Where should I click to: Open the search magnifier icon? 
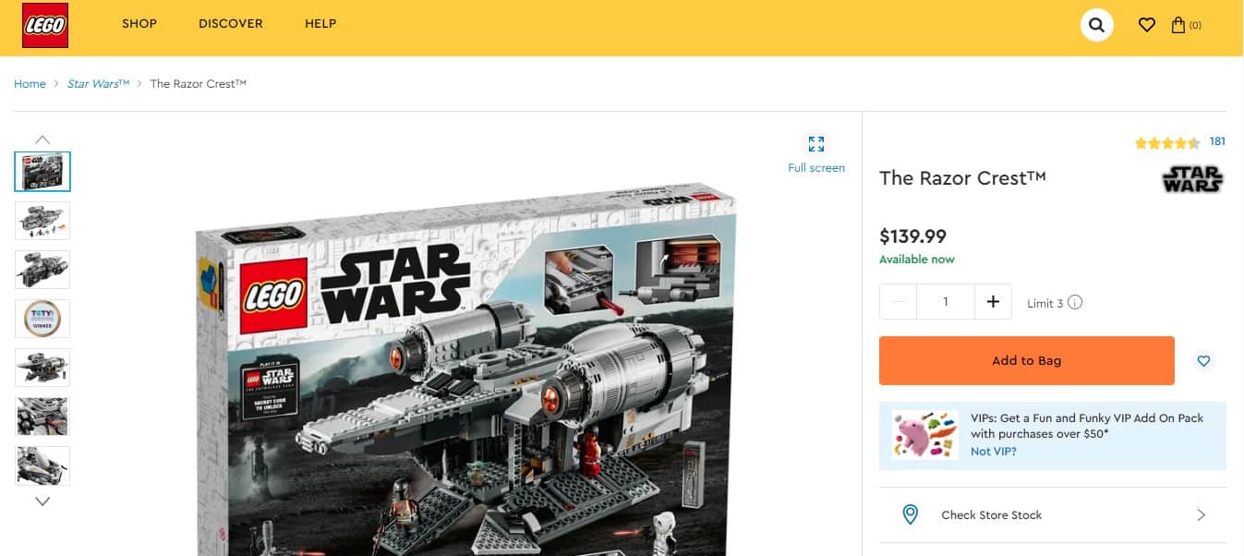click(x=1097, y=25)
